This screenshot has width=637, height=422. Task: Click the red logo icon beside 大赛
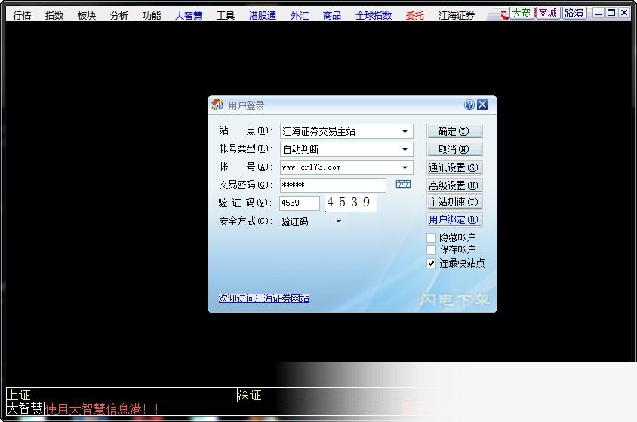(x=503, y=14)
